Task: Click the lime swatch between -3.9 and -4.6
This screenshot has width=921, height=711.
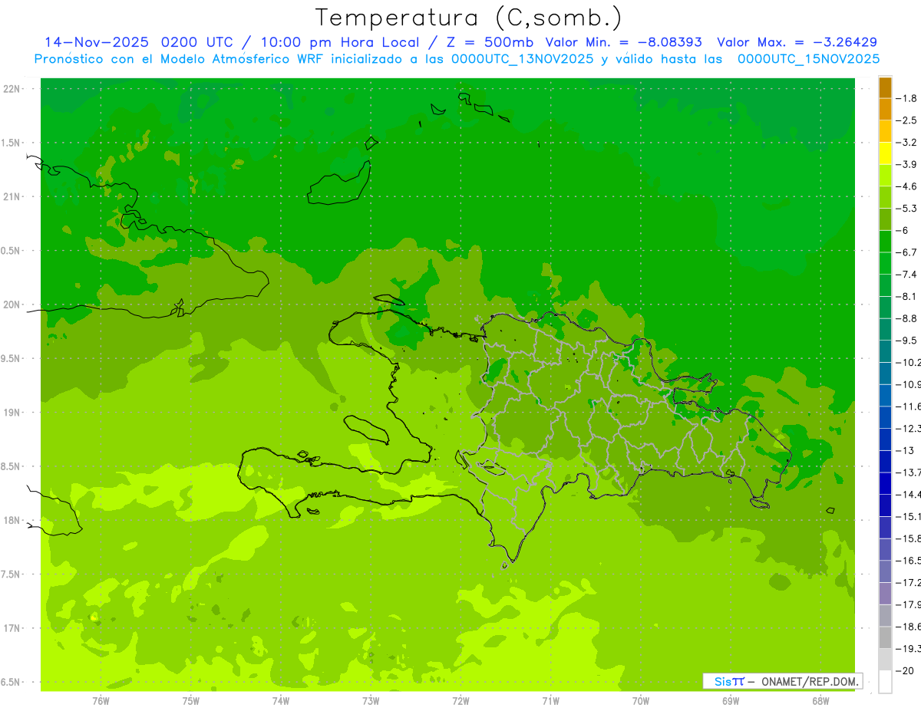Action: 886,176
